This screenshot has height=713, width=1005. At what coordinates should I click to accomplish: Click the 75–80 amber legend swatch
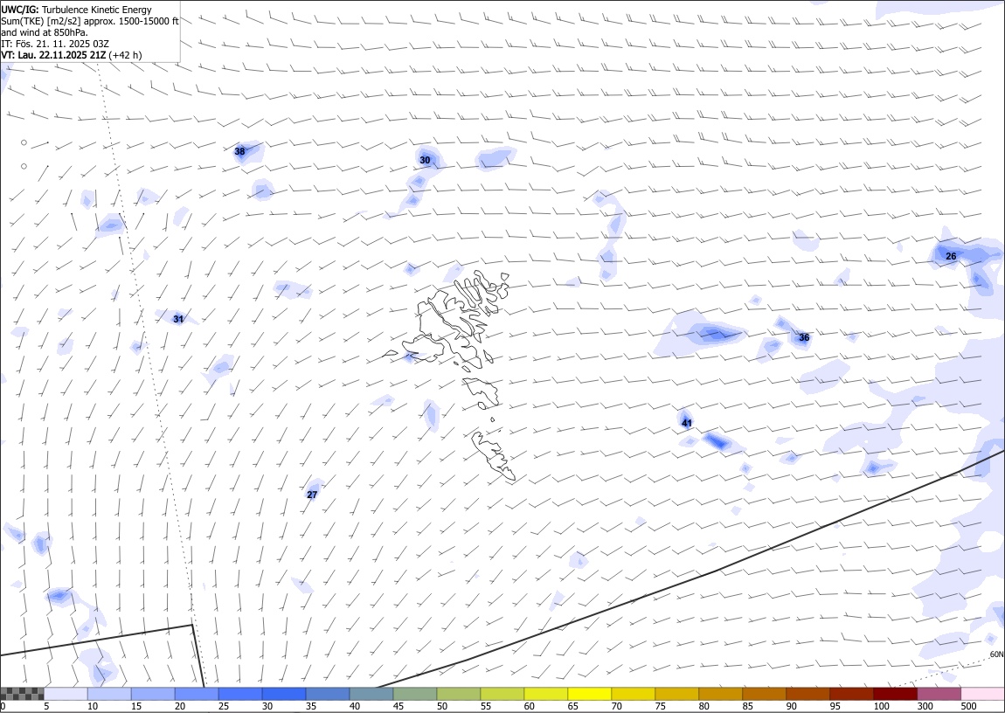[x=676, y=694]
